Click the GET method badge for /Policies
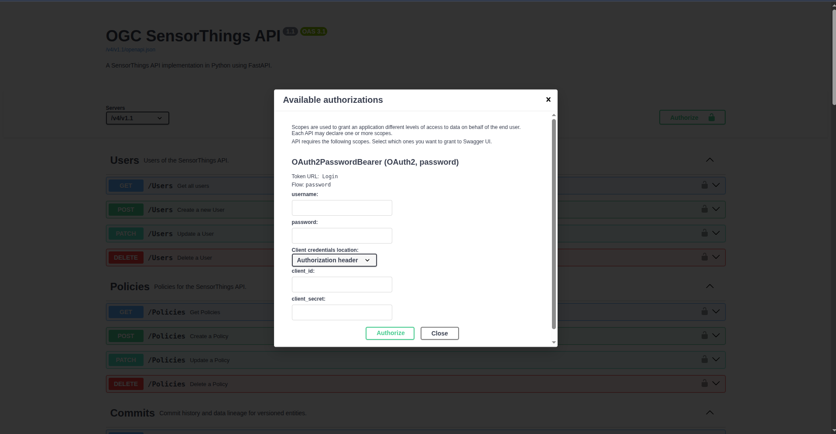Screen dimensions: 836x434 (126, 312)
